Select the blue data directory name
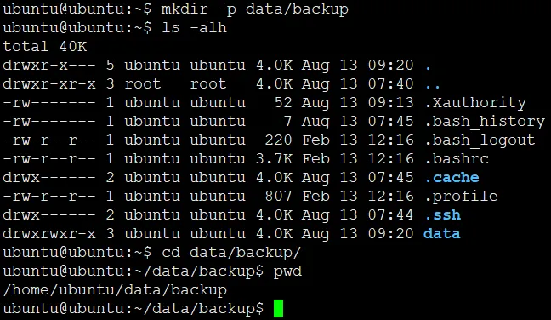The height and width of the screenshot is (320, 551). pyautogui.click(x=441, y=233)
